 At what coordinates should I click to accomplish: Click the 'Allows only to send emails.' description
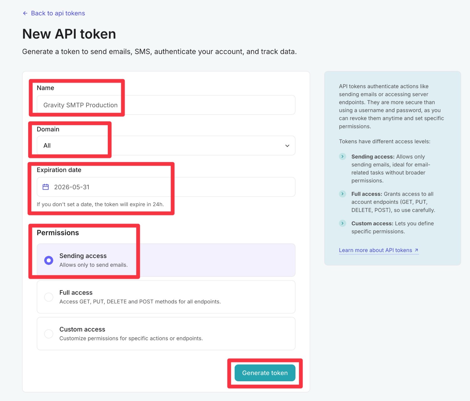click(94, 265)
